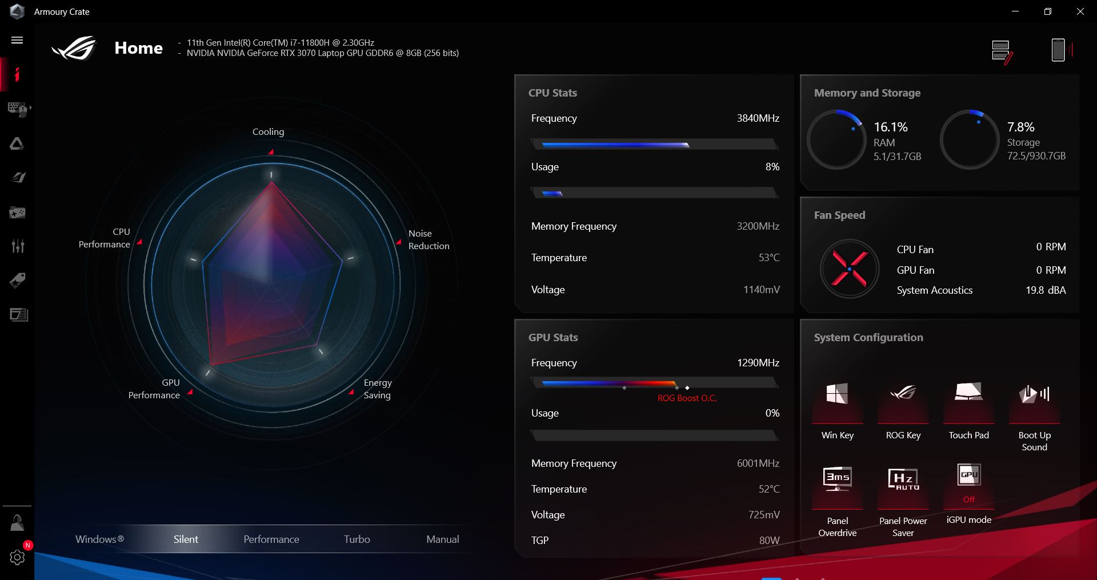Viewport: 1097px width, 580px height.
Task: Click the edit dashboard layout icon
Action: point(1002,51)
